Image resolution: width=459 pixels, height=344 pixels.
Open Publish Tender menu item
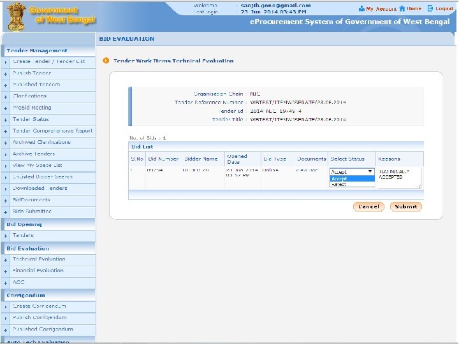pyautogui.click(x=32, y=73)
